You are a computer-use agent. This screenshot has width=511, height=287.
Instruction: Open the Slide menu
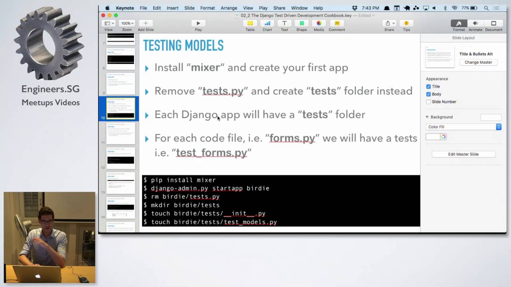[x=189, y=8]
